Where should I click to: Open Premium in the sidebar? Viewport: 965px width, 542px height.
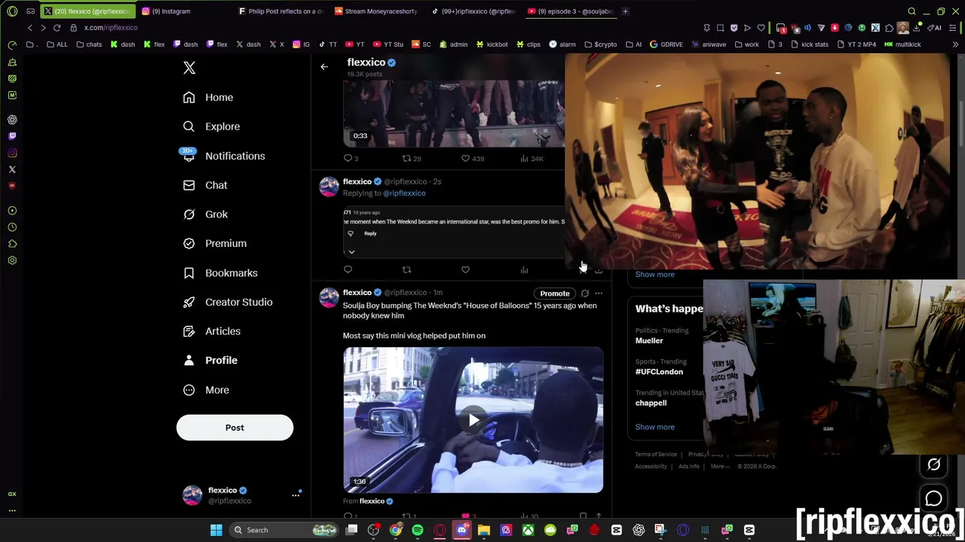[215, 243]
